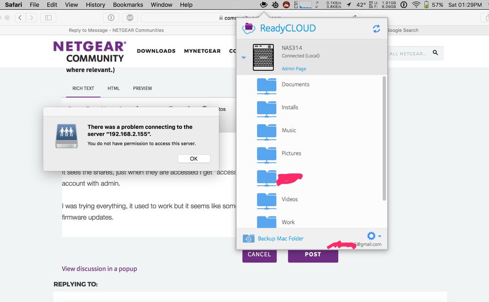Image resolution: width=489 pixels, height=302 pixels.
Task: Switch to the HTML editor tab
Action: coord(114,88)
